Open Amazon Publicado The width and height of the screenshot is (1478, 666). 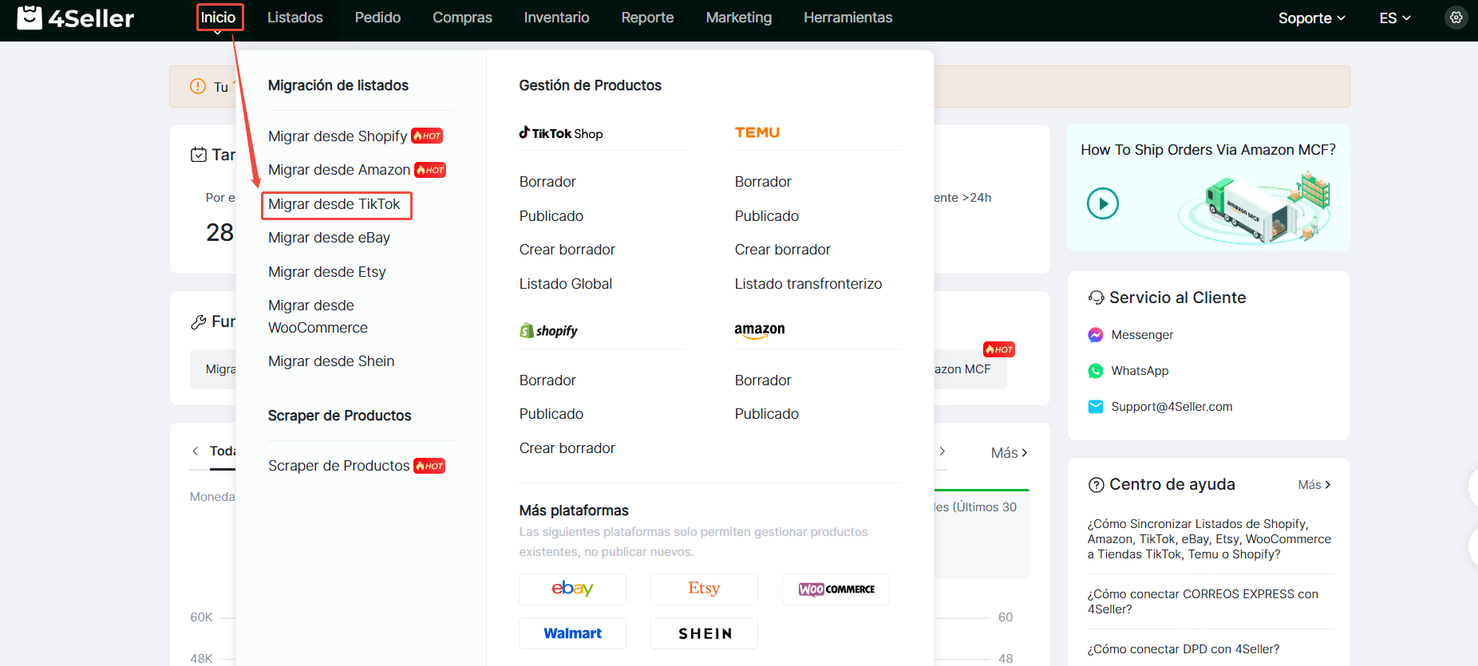coord(767,414)
